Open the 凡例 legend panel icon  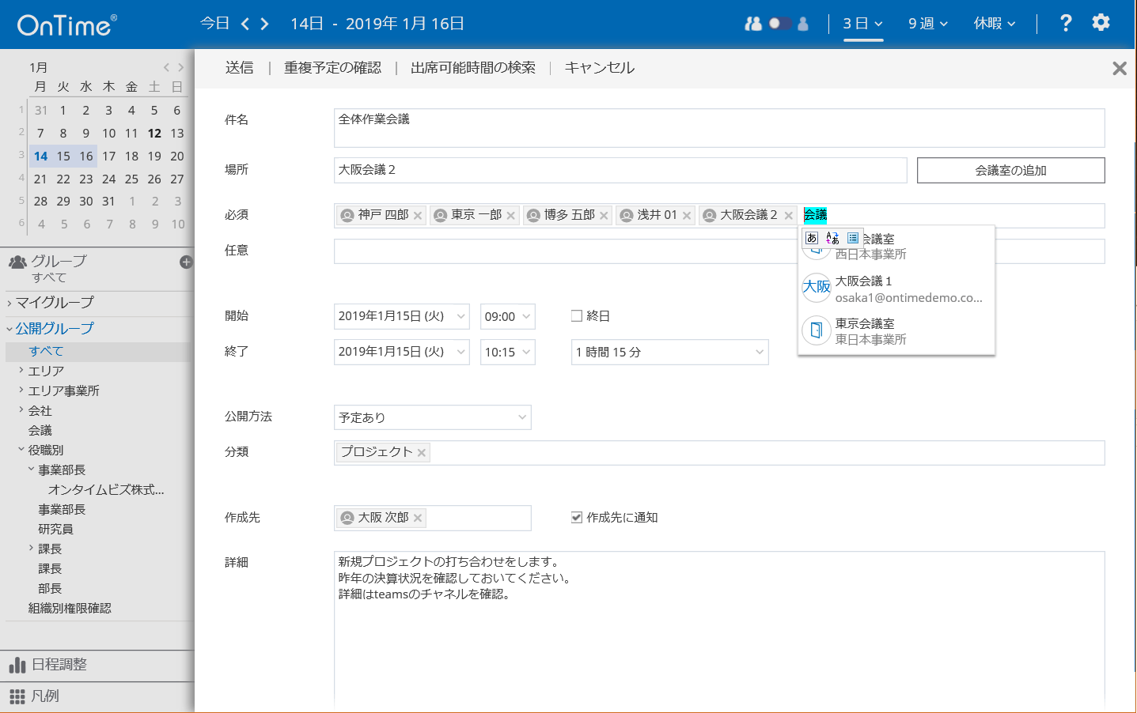pyautogui.click(x=17, y=696)
